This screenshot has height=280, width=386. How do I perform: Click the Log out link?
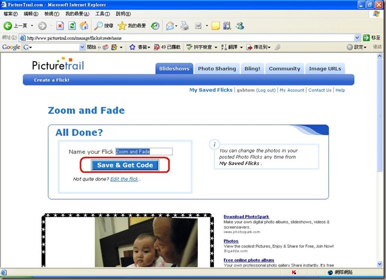click(x=266, y=90)
